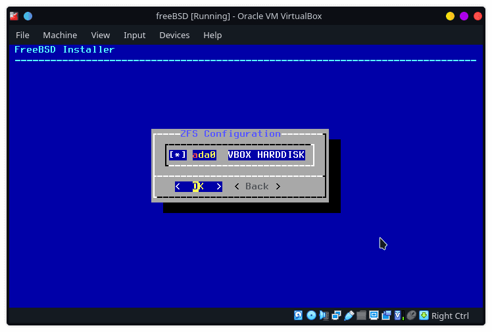Click the keyboard capture arrow icon
The image size is (492, 332).
click(x=424, y=316)
